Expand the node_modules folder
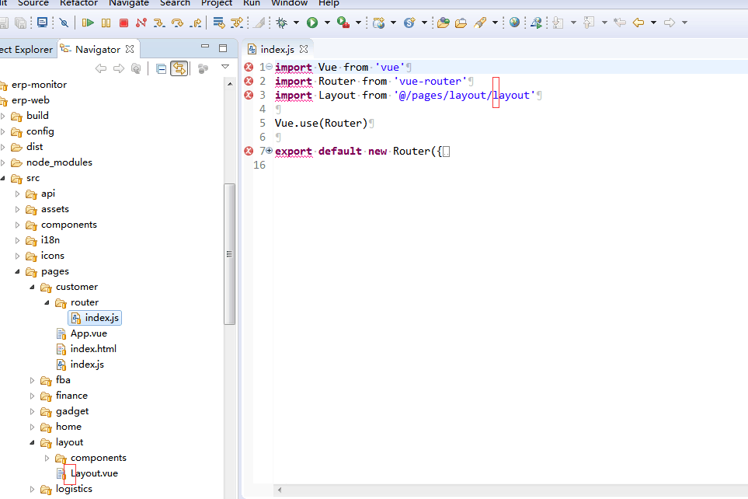Screen dimensions: 748x499 3,162
